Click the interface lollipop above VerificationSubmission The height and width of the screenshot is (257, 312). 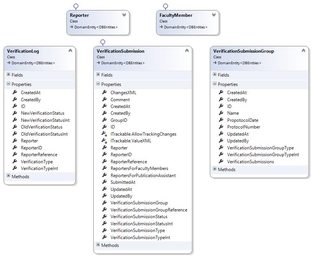103,42
